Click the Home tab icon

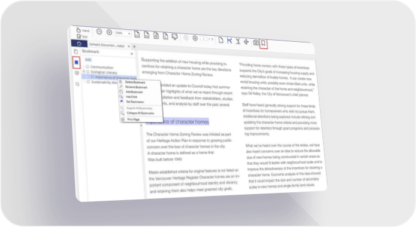[x=79, y=44]
